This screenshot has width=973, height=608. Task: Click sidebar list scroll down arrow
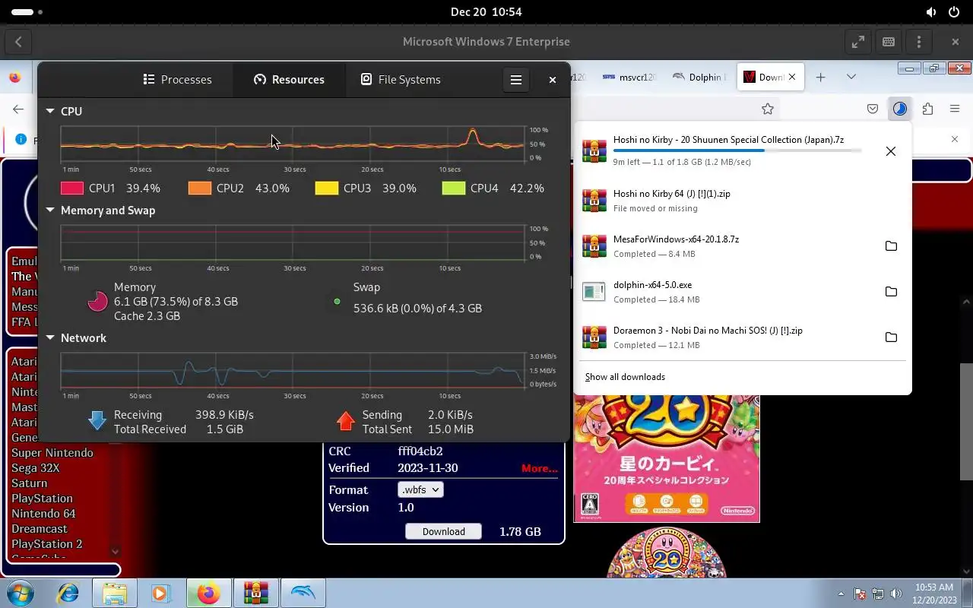tap(115, 551)
